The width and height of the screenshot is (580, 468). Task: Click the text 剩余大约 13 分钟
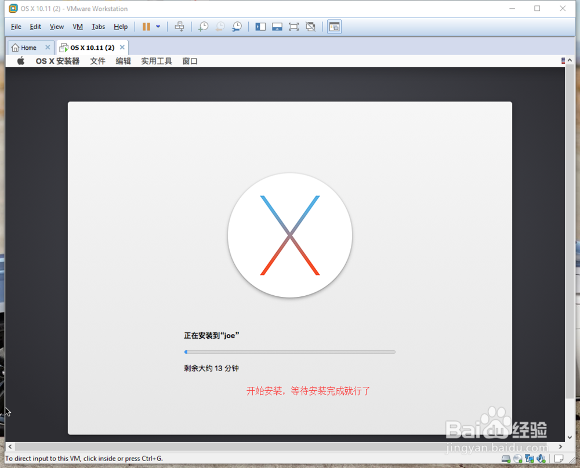(211, 368)
